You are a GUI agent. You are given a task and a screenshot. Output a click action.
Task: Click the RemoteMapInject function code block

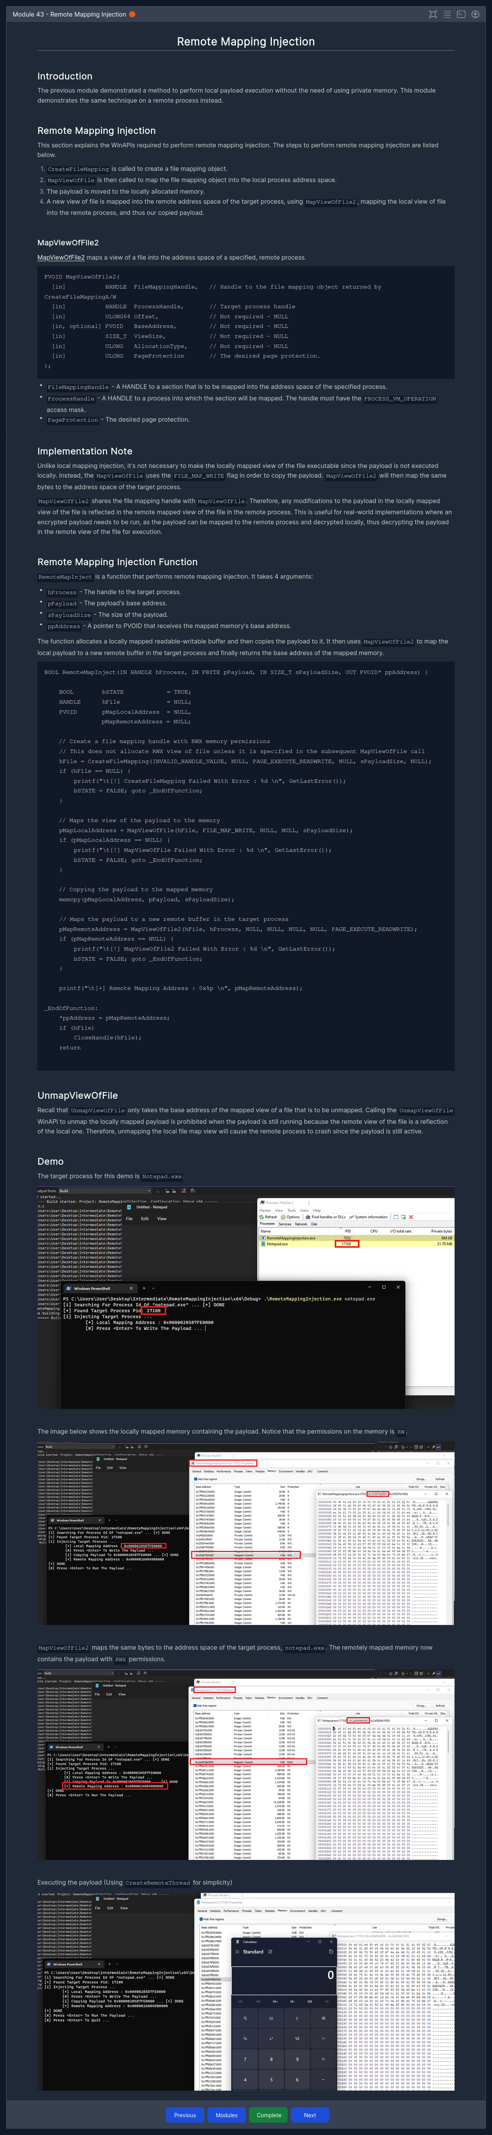(245, 865)
